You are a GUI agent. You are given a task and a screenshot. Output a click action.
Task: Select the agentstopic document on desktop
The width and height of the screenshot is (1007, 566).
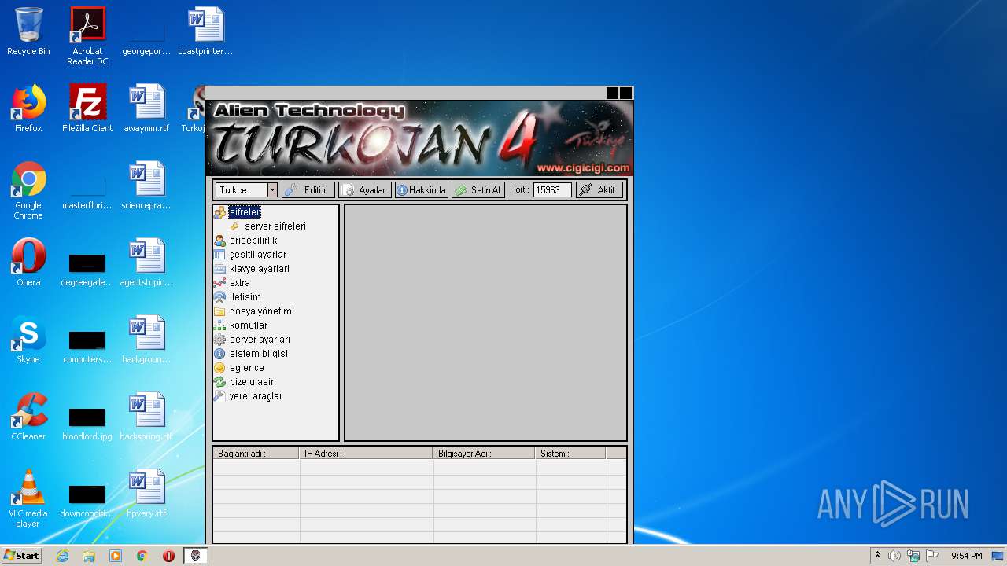coord(146,263)
